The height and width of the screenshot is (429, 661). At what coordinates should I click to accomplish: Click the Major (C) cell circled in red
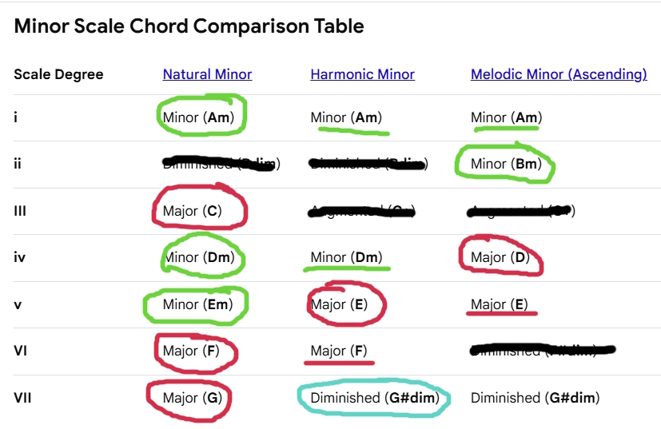(x=193, y=211)
